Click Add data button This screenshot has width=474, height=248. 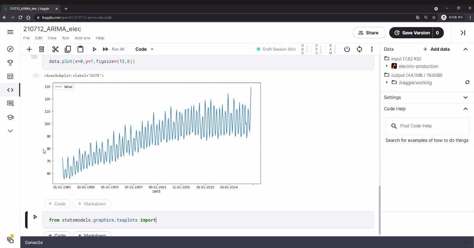tap(436, 49)
